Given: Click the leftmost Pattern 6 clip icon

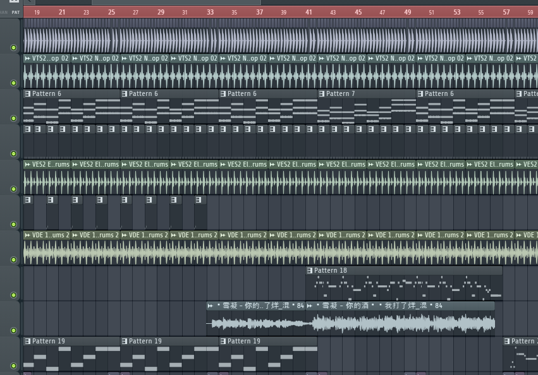Looking at the screenshot, I should pos(27,93).
